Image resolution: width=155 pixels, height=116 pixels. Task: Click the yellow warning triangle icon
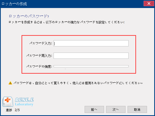pos(10,83)
